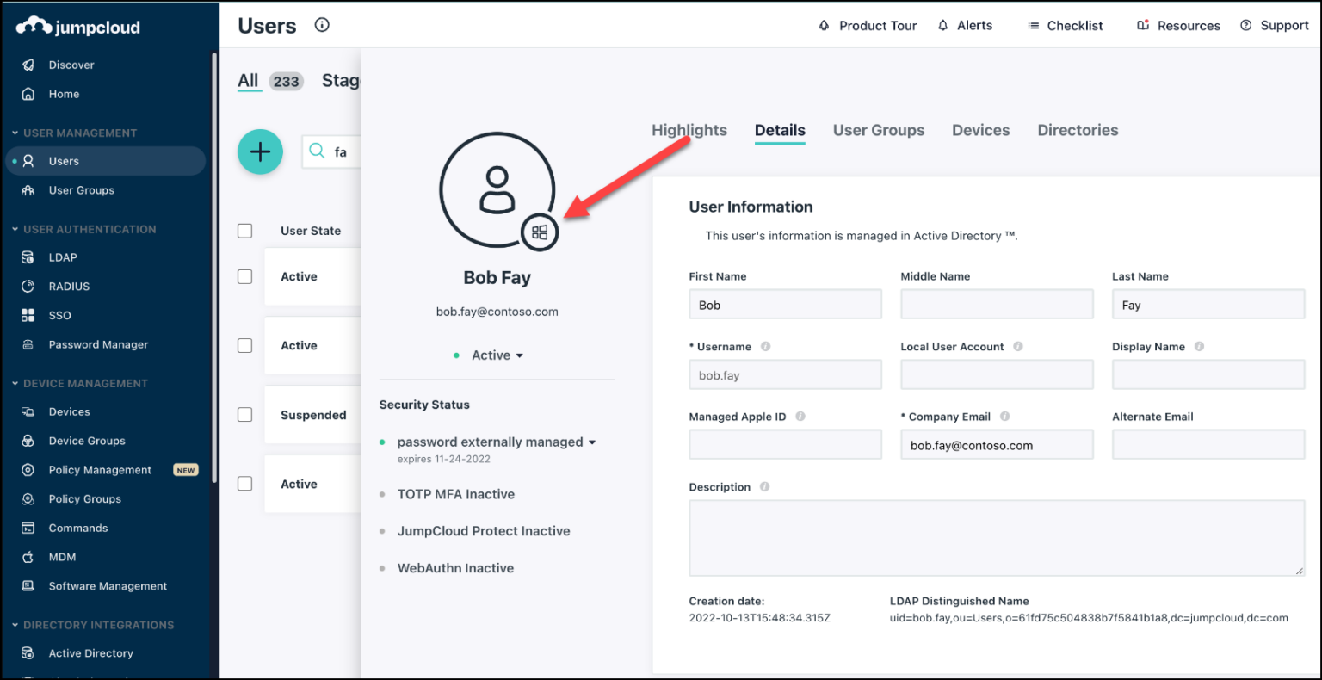
Task: Check the checkbox next to Suspended user
Action: 244,412
